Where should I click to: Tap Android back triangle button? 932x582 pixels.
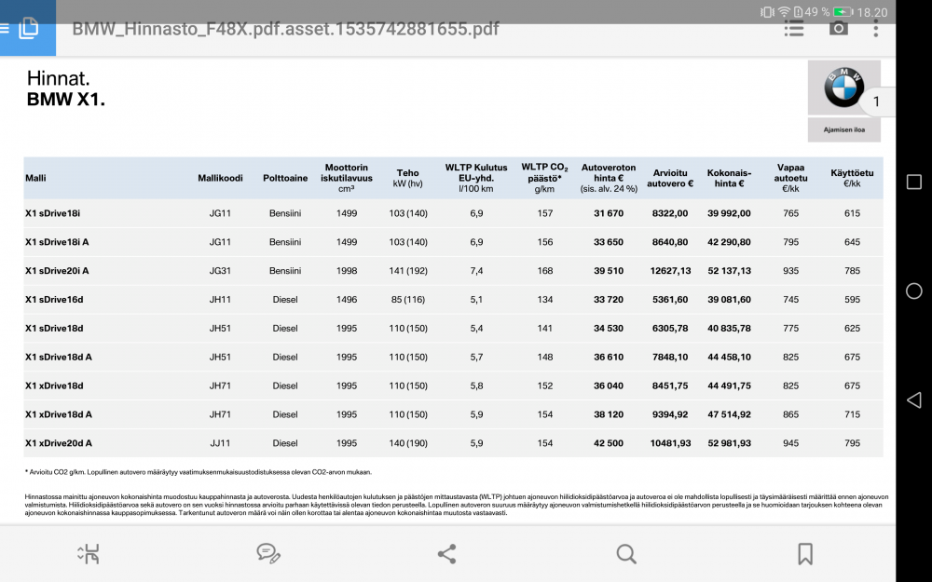914,400
